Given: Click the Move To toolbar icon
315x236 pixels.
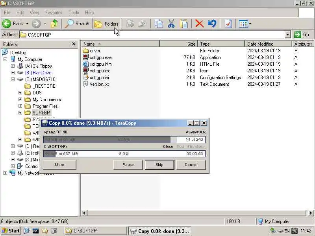Looking at the screenshot, I should [130, 24].
